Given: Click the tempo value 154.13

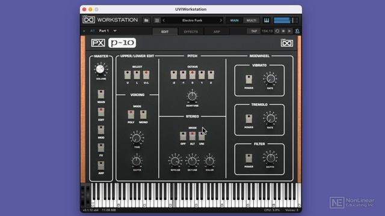Looking at the screenshot, I should pos(267,31).
